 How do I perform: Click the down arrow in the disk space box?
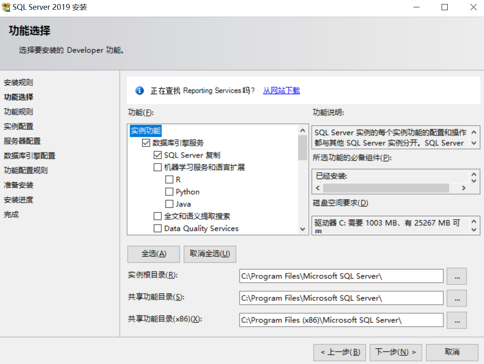474,230
